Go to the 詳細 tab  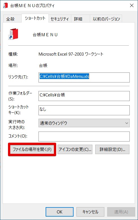(78, 19)
